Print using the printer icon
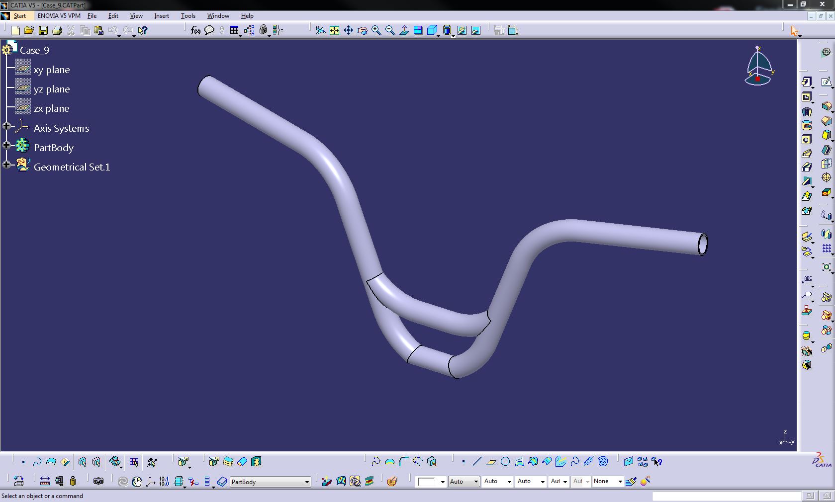835x502 pixels. tap(57, 30)
